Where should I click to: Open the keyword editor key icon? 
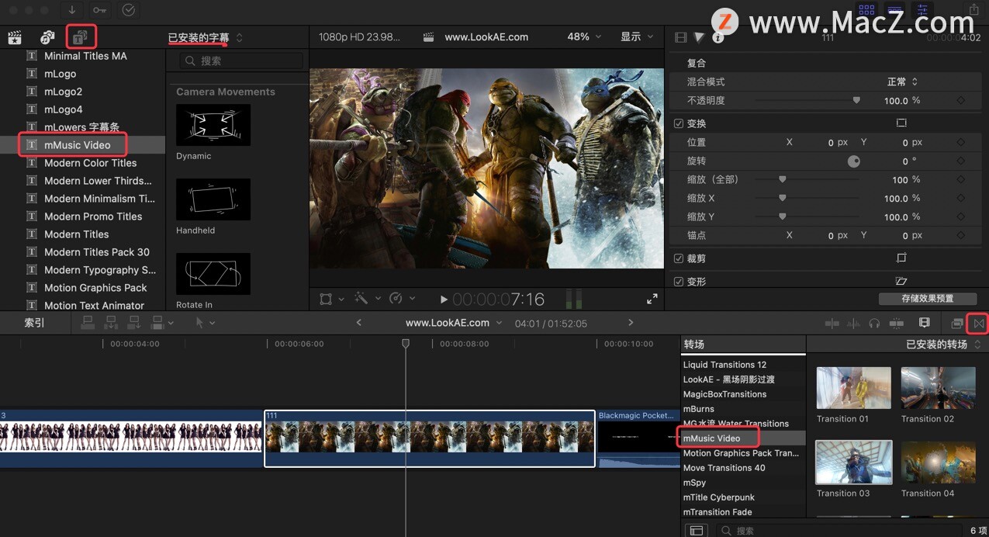coord(100,10)
